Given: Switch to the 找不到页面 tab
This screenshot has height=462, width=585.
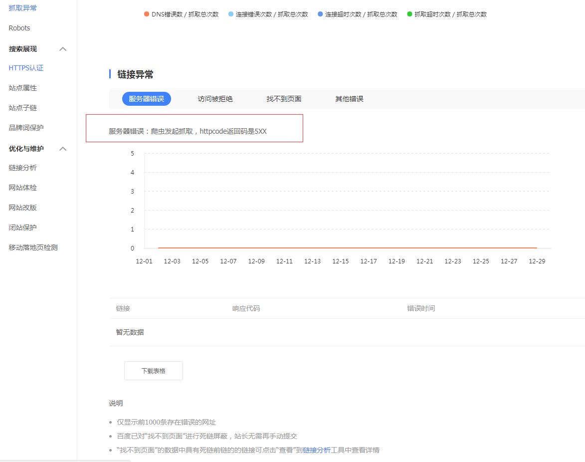Looking at the screenshot, I should [x=284, y=99].
